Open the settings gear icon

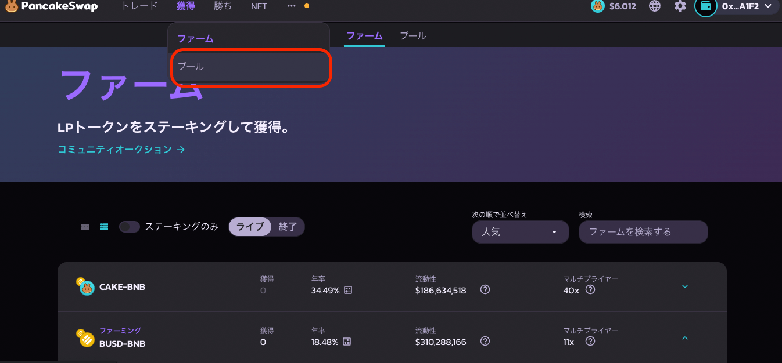tap(680, 6)
